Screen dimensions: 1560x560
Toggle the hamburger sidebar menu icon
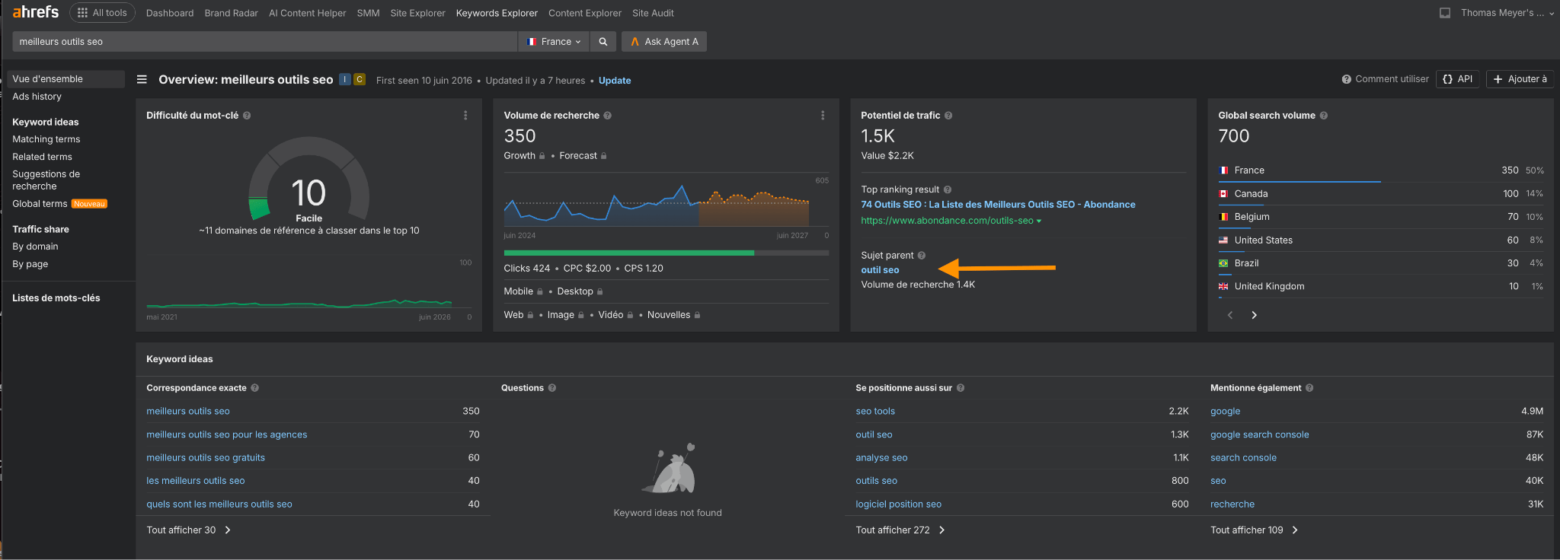tap(142, 79)
